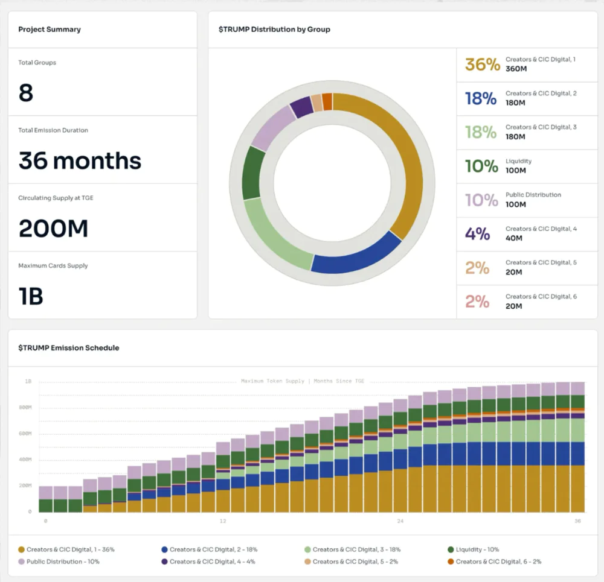Click the Total Groups summary card

pos(102,82)
